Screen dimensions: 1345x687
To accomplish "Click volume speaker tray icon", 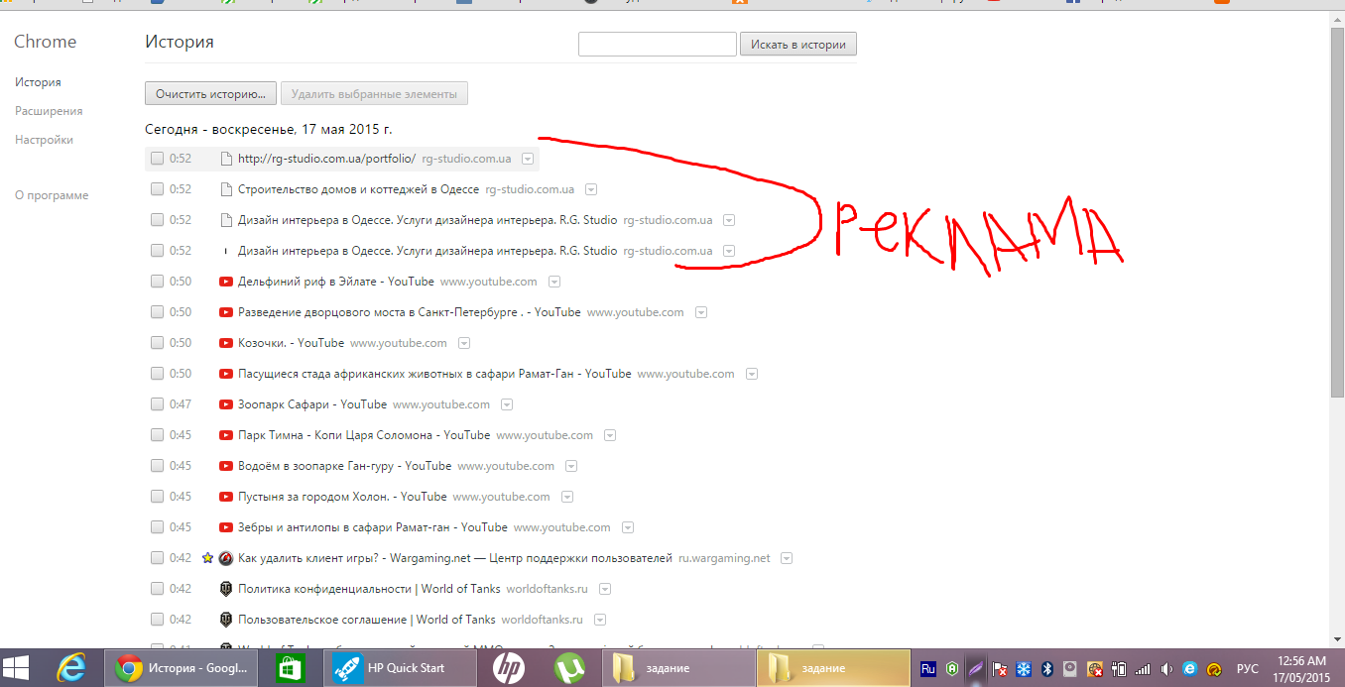I will [x=1166, y=669].
